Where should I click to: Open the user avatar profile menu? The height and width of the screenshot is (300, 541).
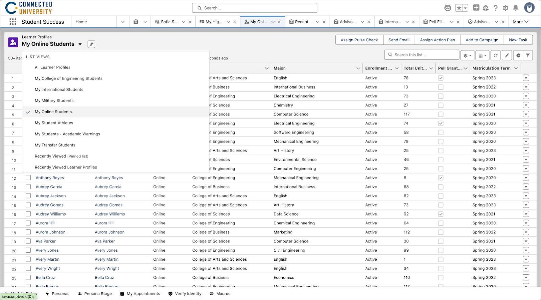click(529, 7)
